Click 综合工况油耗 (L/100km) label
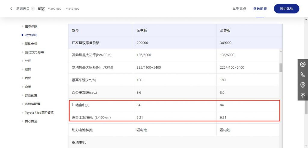Viewport: 308px width, 148px height. [91, 118]
